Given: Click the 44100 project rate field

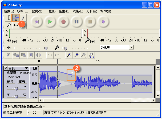Looking at the screenshot, I should (x=34, y=113).
